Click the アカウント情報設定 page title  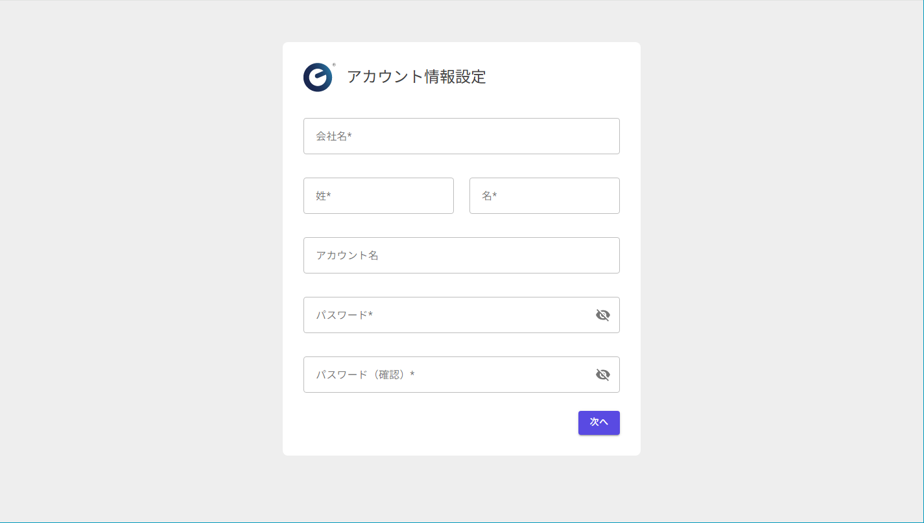coord(416,77)
